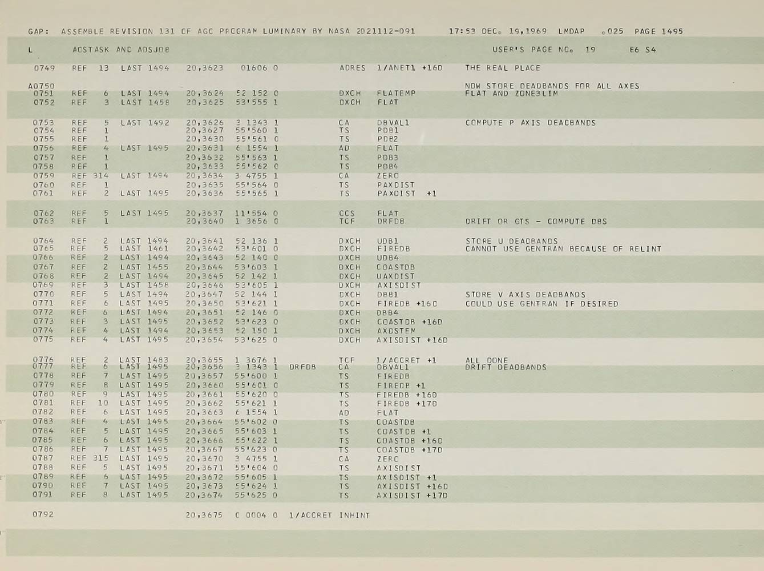Select the "PDB3" operand
The height and width of the screenshot is (571, 764).
point(387,158)
